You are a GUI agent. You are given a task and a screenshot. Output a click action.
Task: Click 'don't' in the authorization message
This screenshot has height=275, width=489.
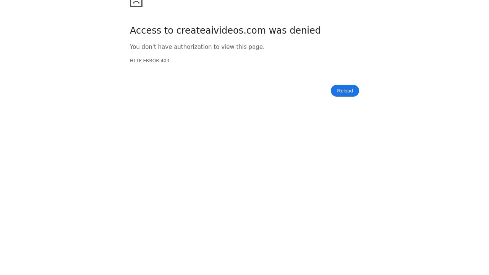pos(149,47)
